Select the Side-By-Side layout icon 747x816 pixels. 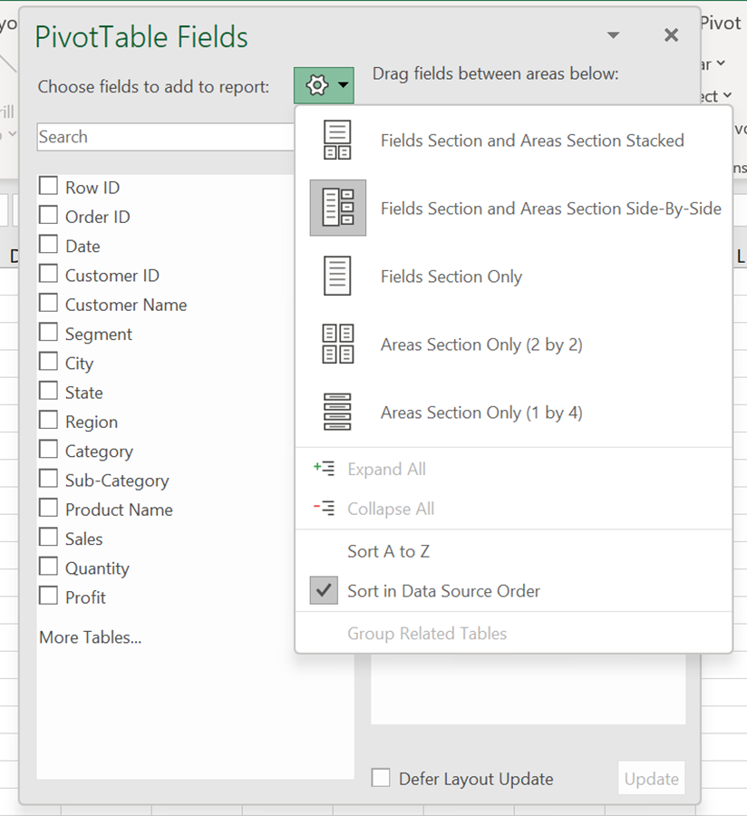pos(338,208)
